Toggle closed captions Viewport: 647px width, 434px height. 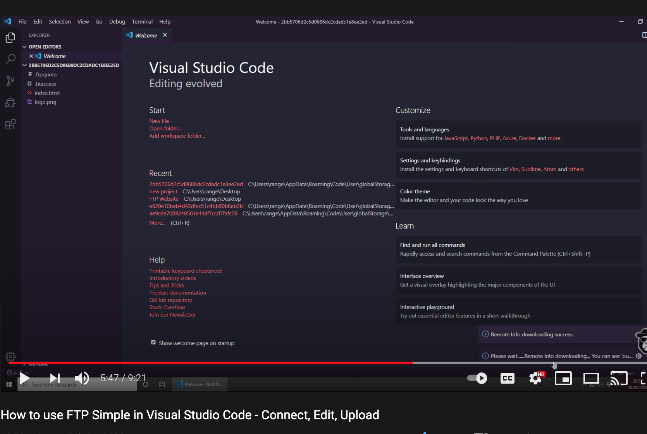click(508, 378)
